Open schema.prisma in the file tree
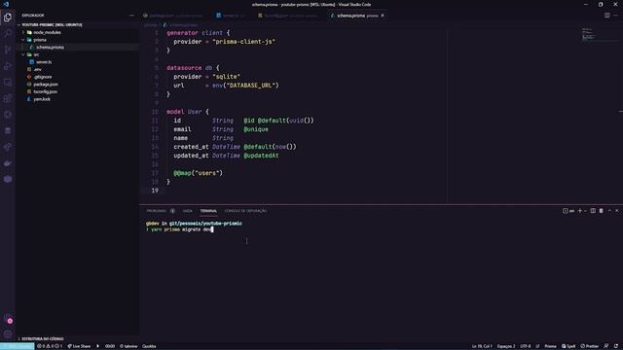Viewport: 623px width, 350px height. pos(50,48)
